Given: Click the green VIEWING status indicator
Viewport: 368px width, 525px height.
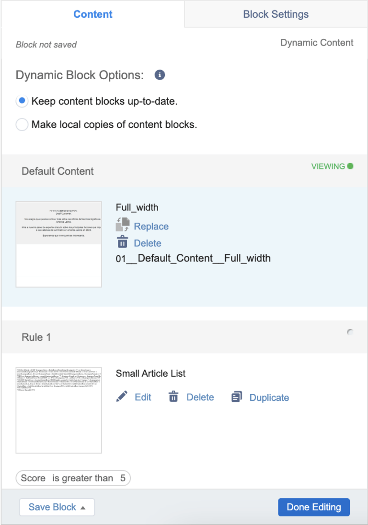Looking at the screenshot, I should [x=350, y=166].
